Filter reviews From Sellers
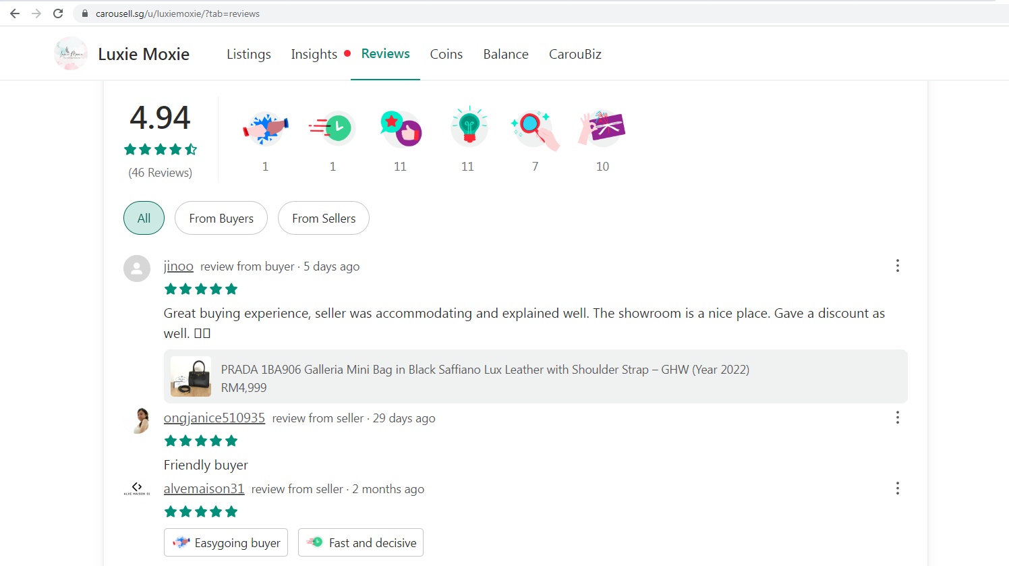 (324, 218)
